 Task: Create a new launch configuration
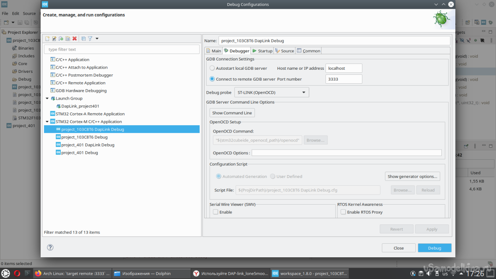point(48,39)
